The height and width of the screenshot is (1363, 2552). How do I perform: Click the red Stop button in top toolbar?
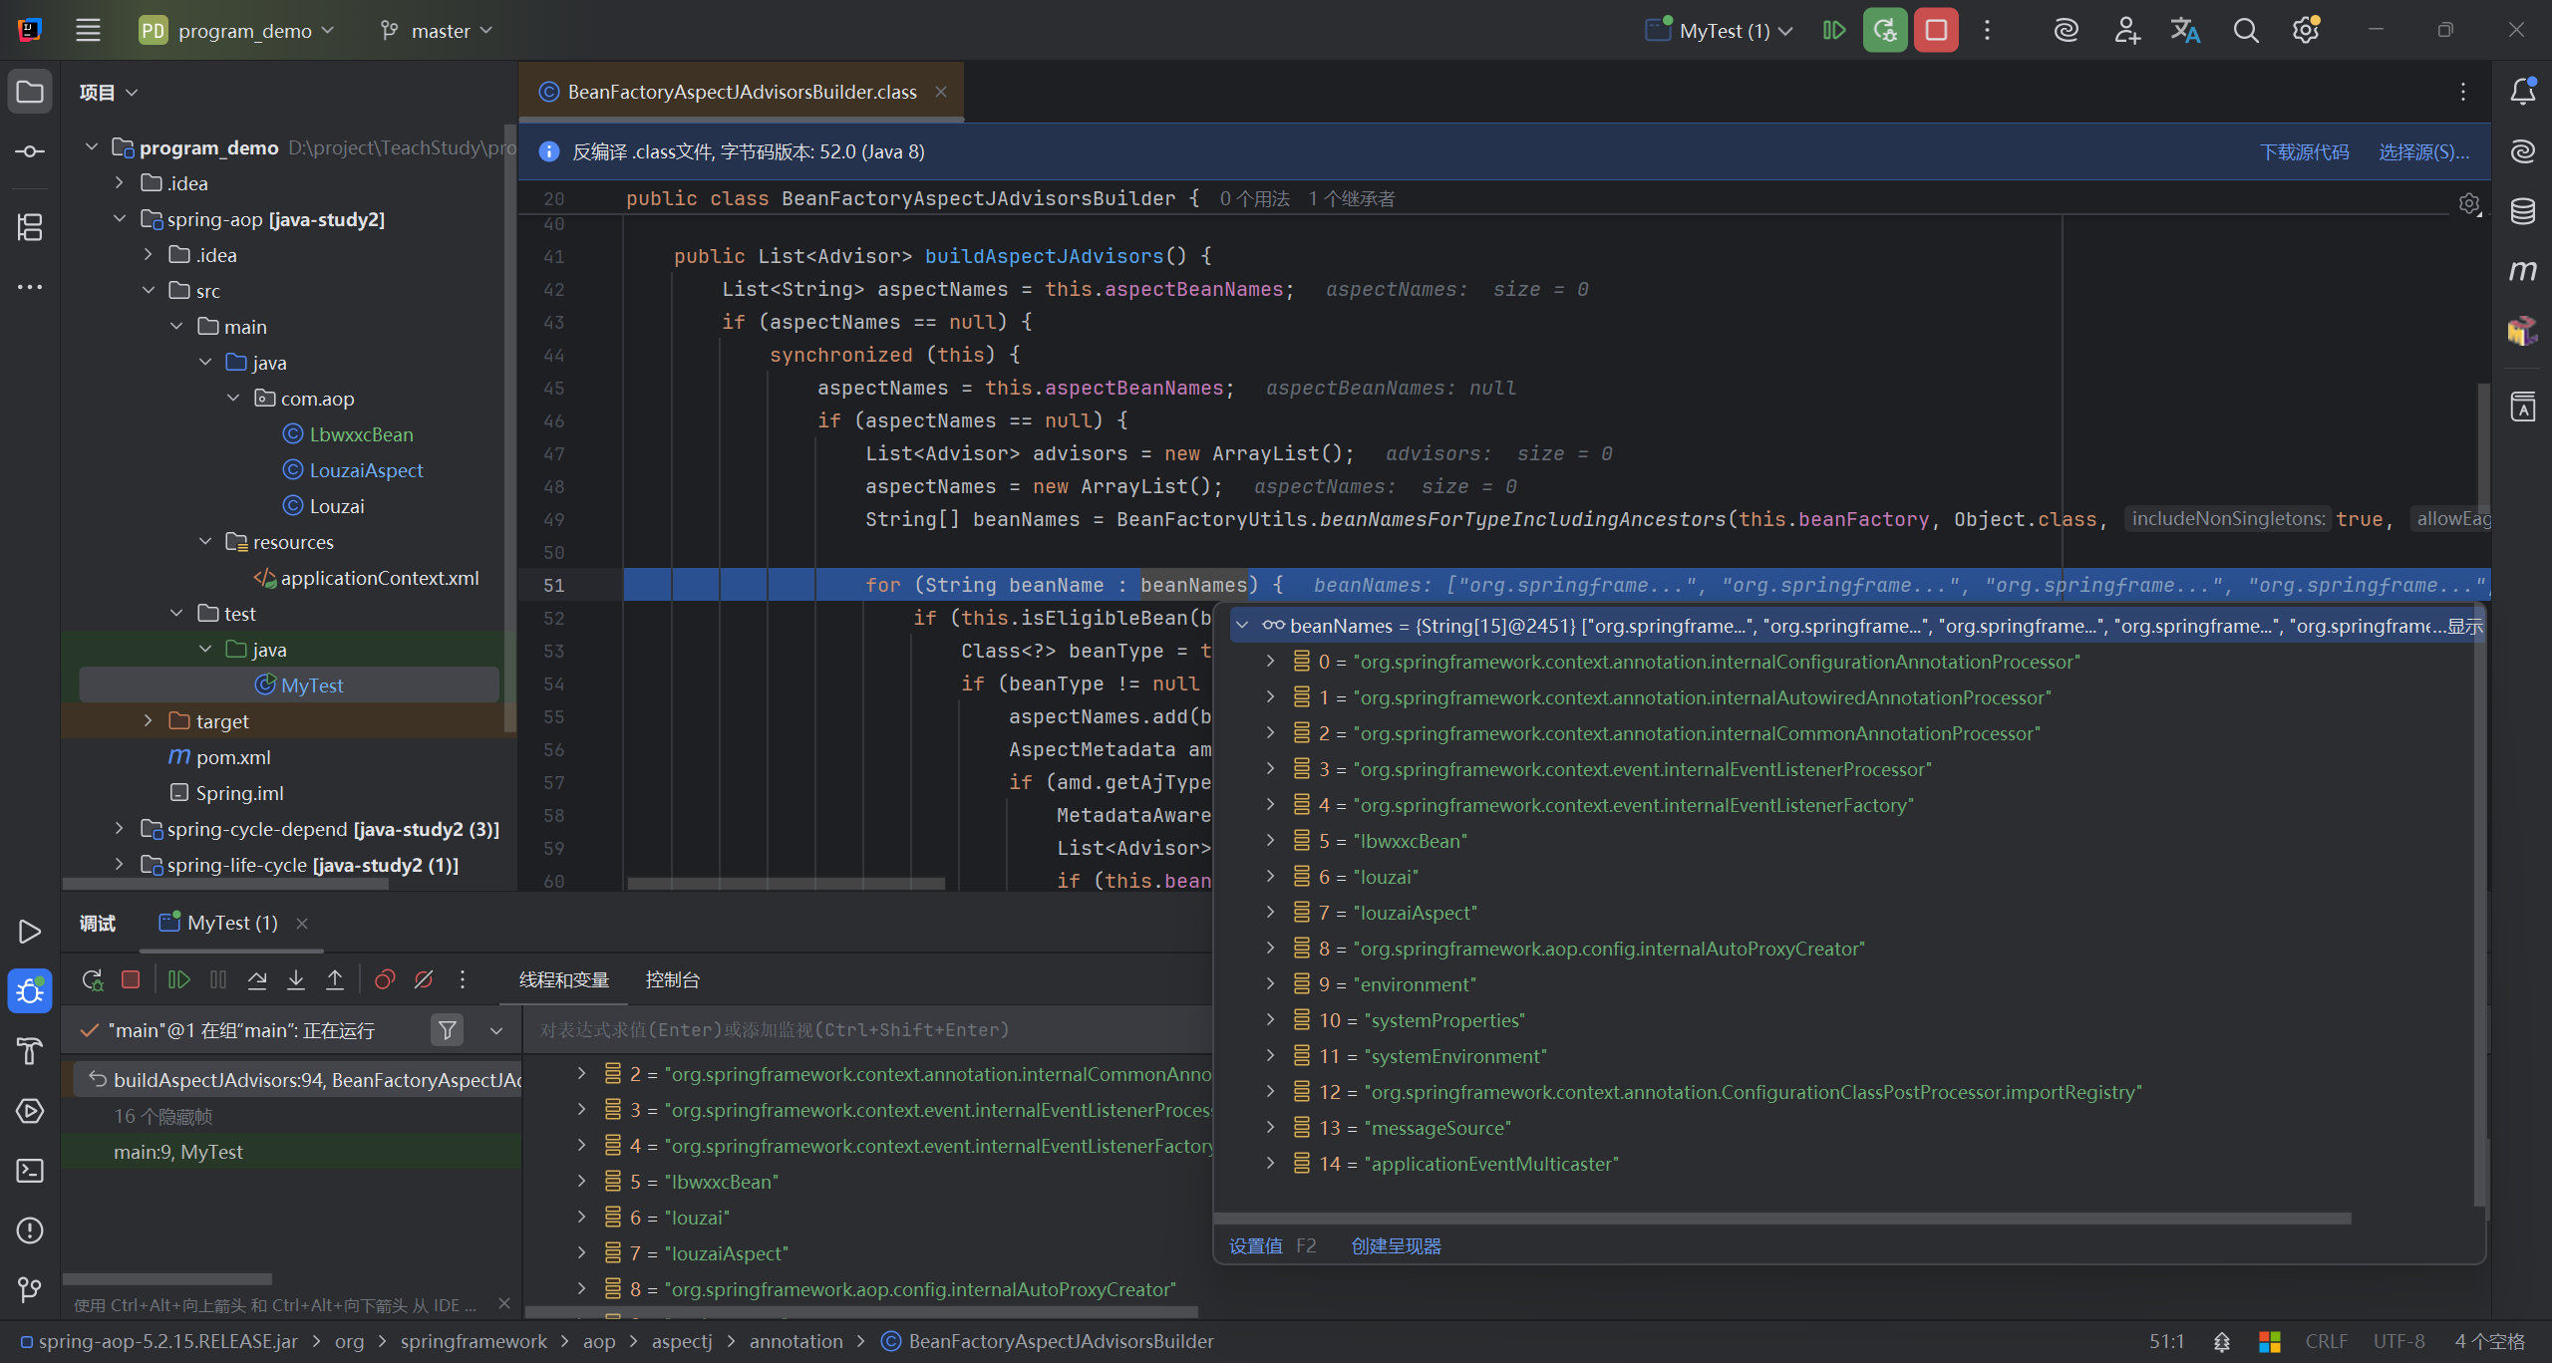tap(1936, 30)
